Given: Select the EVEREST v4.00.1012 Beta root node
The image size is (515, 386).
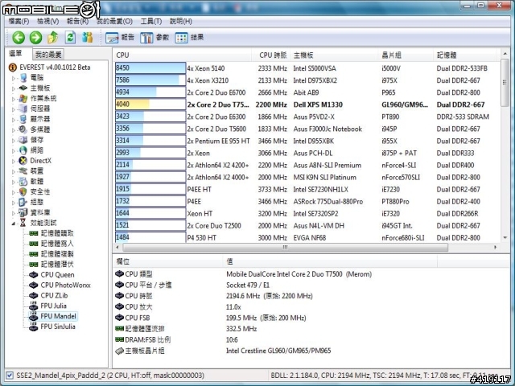Looking at the screenshot, I should (x=49, y=68).
